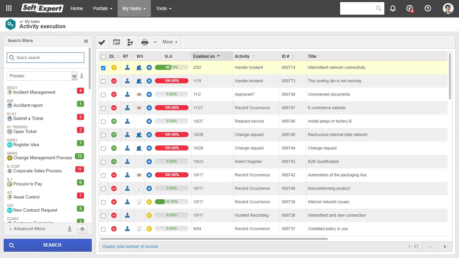The image size is (459, 258).
Task: Click the checkmark execute icon in toolbar
Action: (x=102, y=42)
